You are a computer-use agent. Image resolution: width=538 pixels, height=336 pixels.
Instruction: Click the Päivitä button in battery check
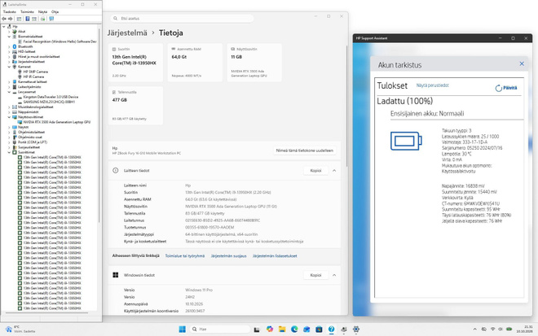[506, 88]
